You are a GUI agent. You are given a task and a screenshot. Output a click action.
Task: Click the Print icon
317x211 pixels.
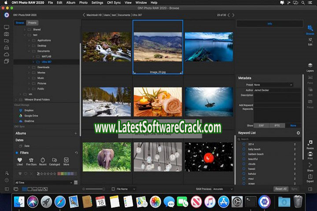310,155
